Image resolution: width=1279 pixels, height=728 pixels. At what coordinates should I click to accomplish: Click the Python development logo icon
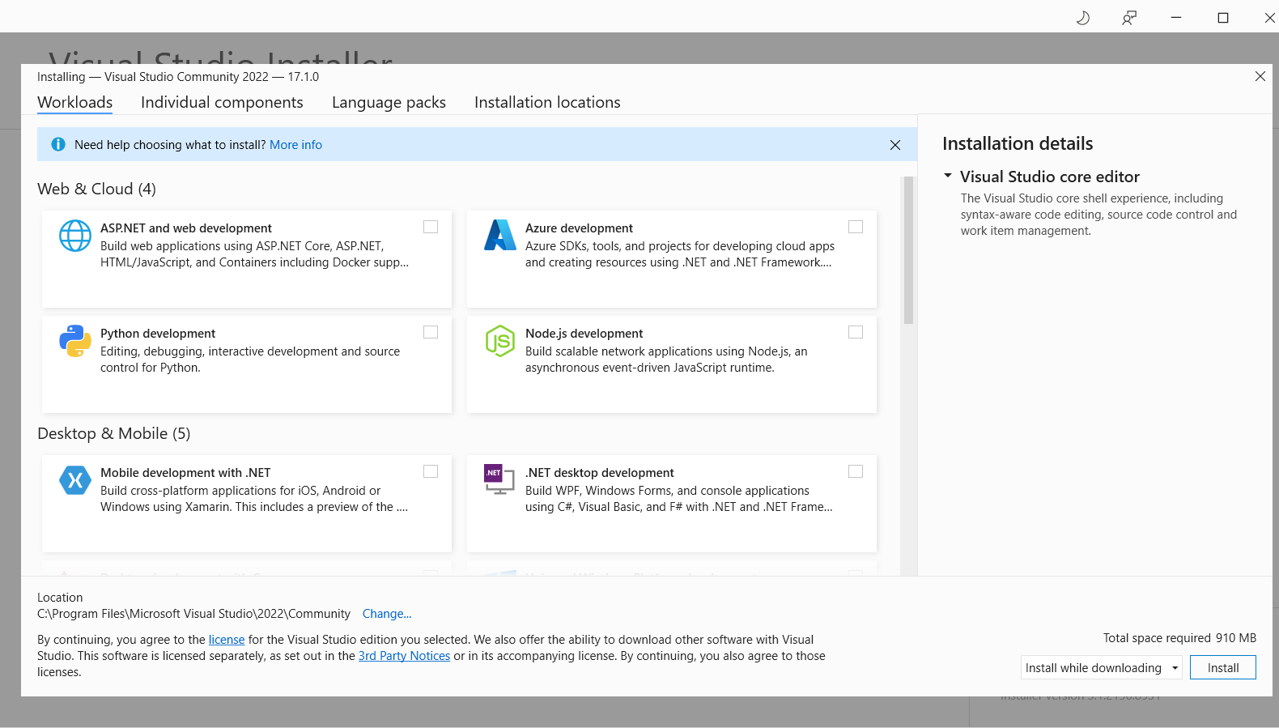(x=75, y=341)
